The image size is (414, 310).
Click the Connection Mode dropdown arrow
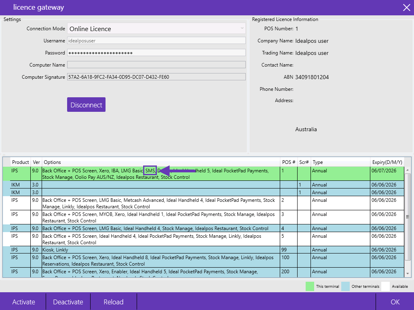(x=242, y=28)
